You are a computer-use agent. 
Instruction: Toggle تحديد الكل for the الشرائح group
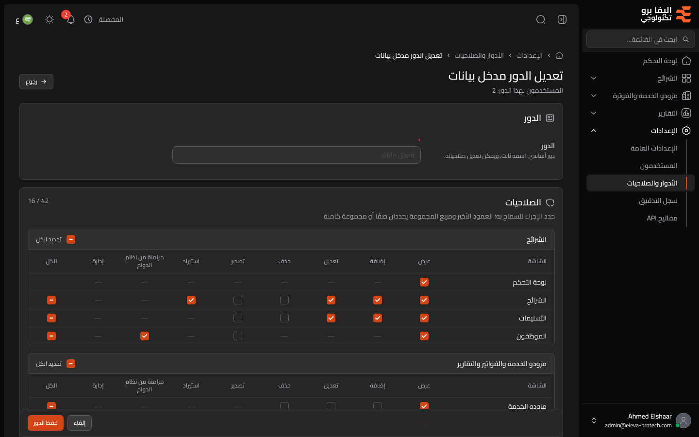pyautogui.click(x=71, y=239)
